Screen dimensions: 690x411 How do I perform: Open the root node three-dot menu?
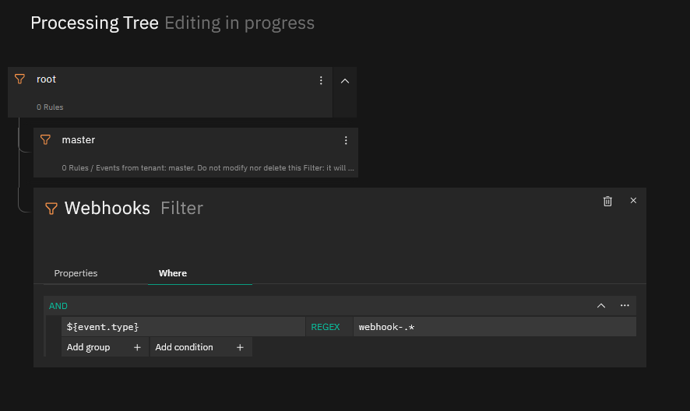click(x=321, y=80)
